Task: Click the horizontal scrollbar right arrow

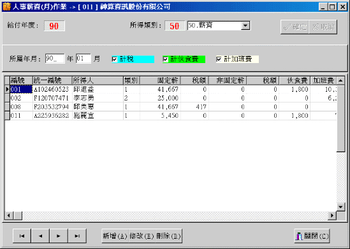Action: [x=332, y=215]
